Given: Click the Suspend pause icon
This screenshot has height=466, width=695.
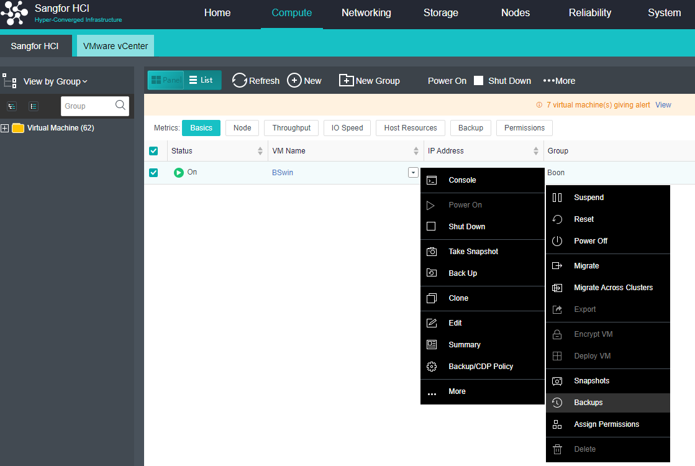Looking at the screenshot, I should click(557, 198).
